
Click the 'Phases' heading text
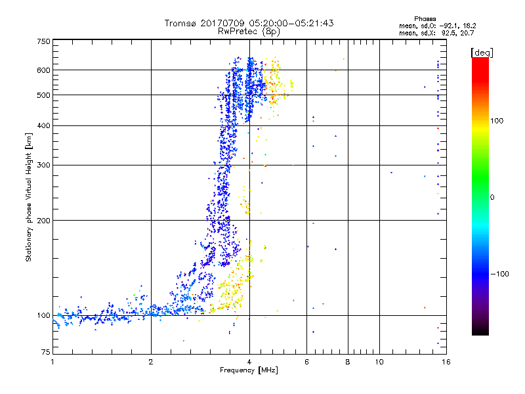(x=425, y=19)
